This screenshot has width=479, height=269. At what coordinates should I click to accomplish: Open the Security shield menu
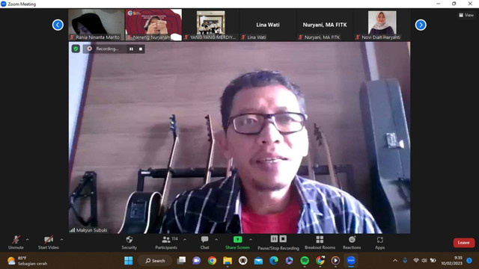129,242
